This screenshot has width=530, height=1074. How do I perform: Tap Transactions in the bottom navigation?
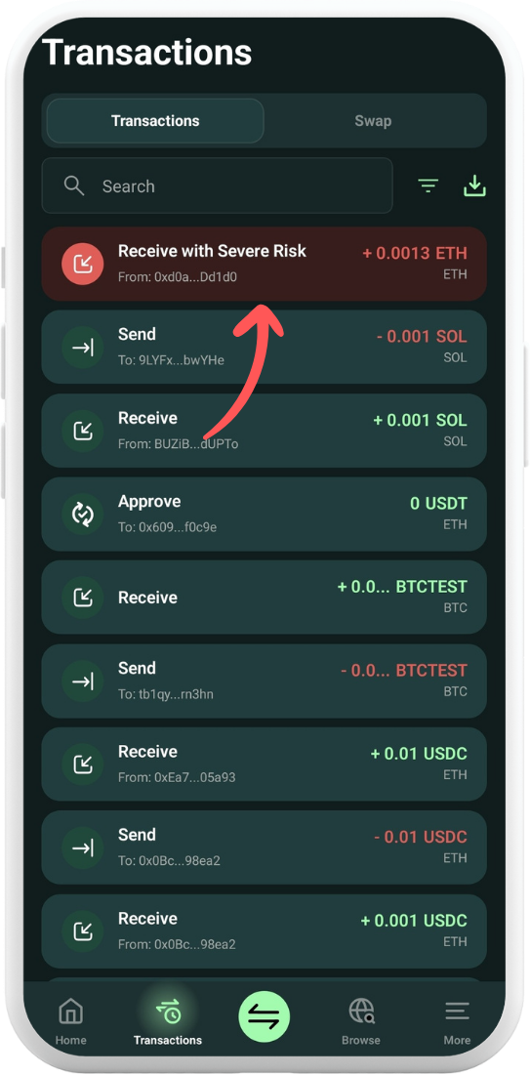pos(168,1020)
